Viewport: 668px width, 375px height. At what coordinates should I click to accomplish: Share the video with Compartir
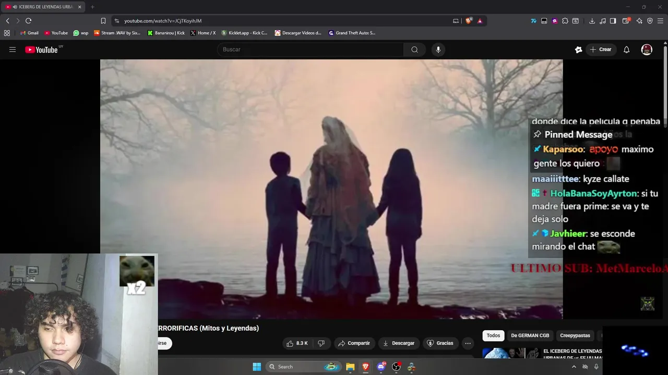tap(354, 343)
